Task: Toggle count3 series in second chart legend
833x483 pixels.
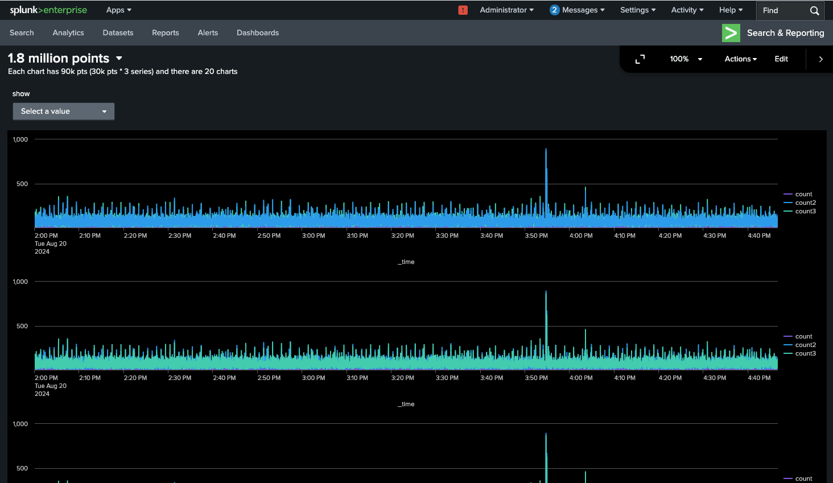Action: point(805,354)
